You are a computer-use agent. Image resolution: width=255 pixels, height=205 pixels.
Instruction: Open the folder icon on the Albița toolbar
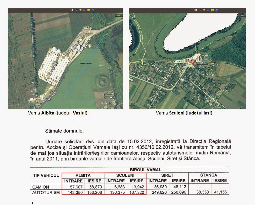pos(89,10)
